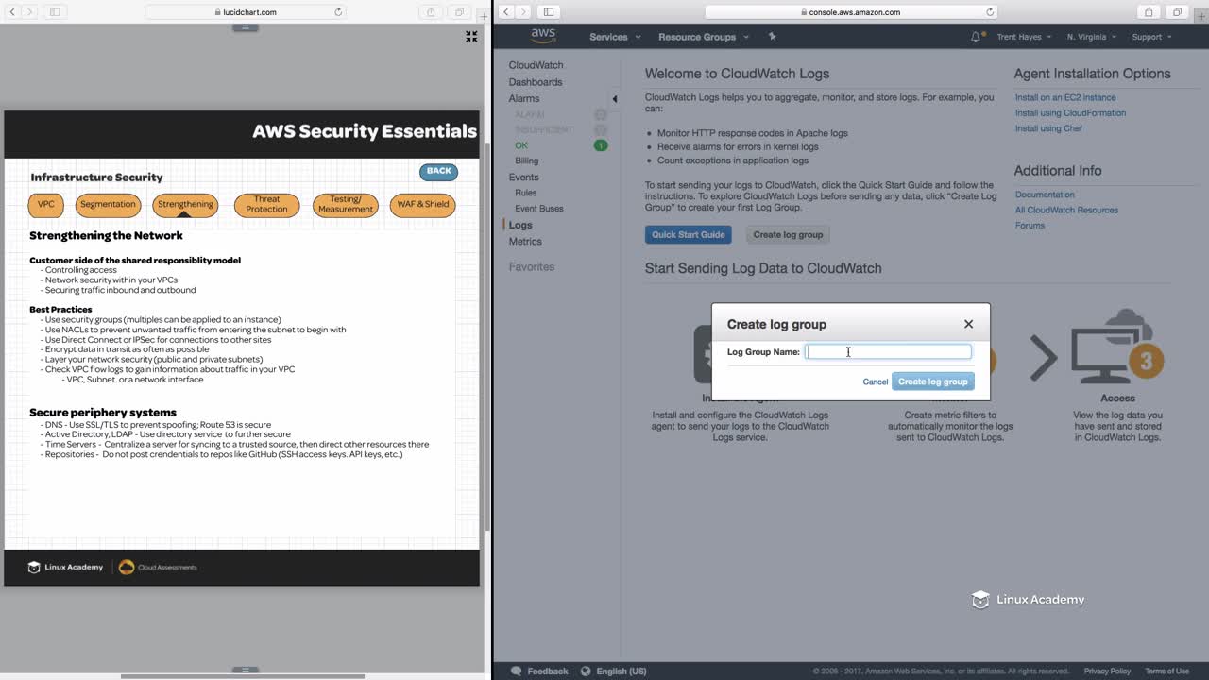Expand the Resource Groups dropdown
This screenshot has width=1209, height=680.
coord(704,37)
